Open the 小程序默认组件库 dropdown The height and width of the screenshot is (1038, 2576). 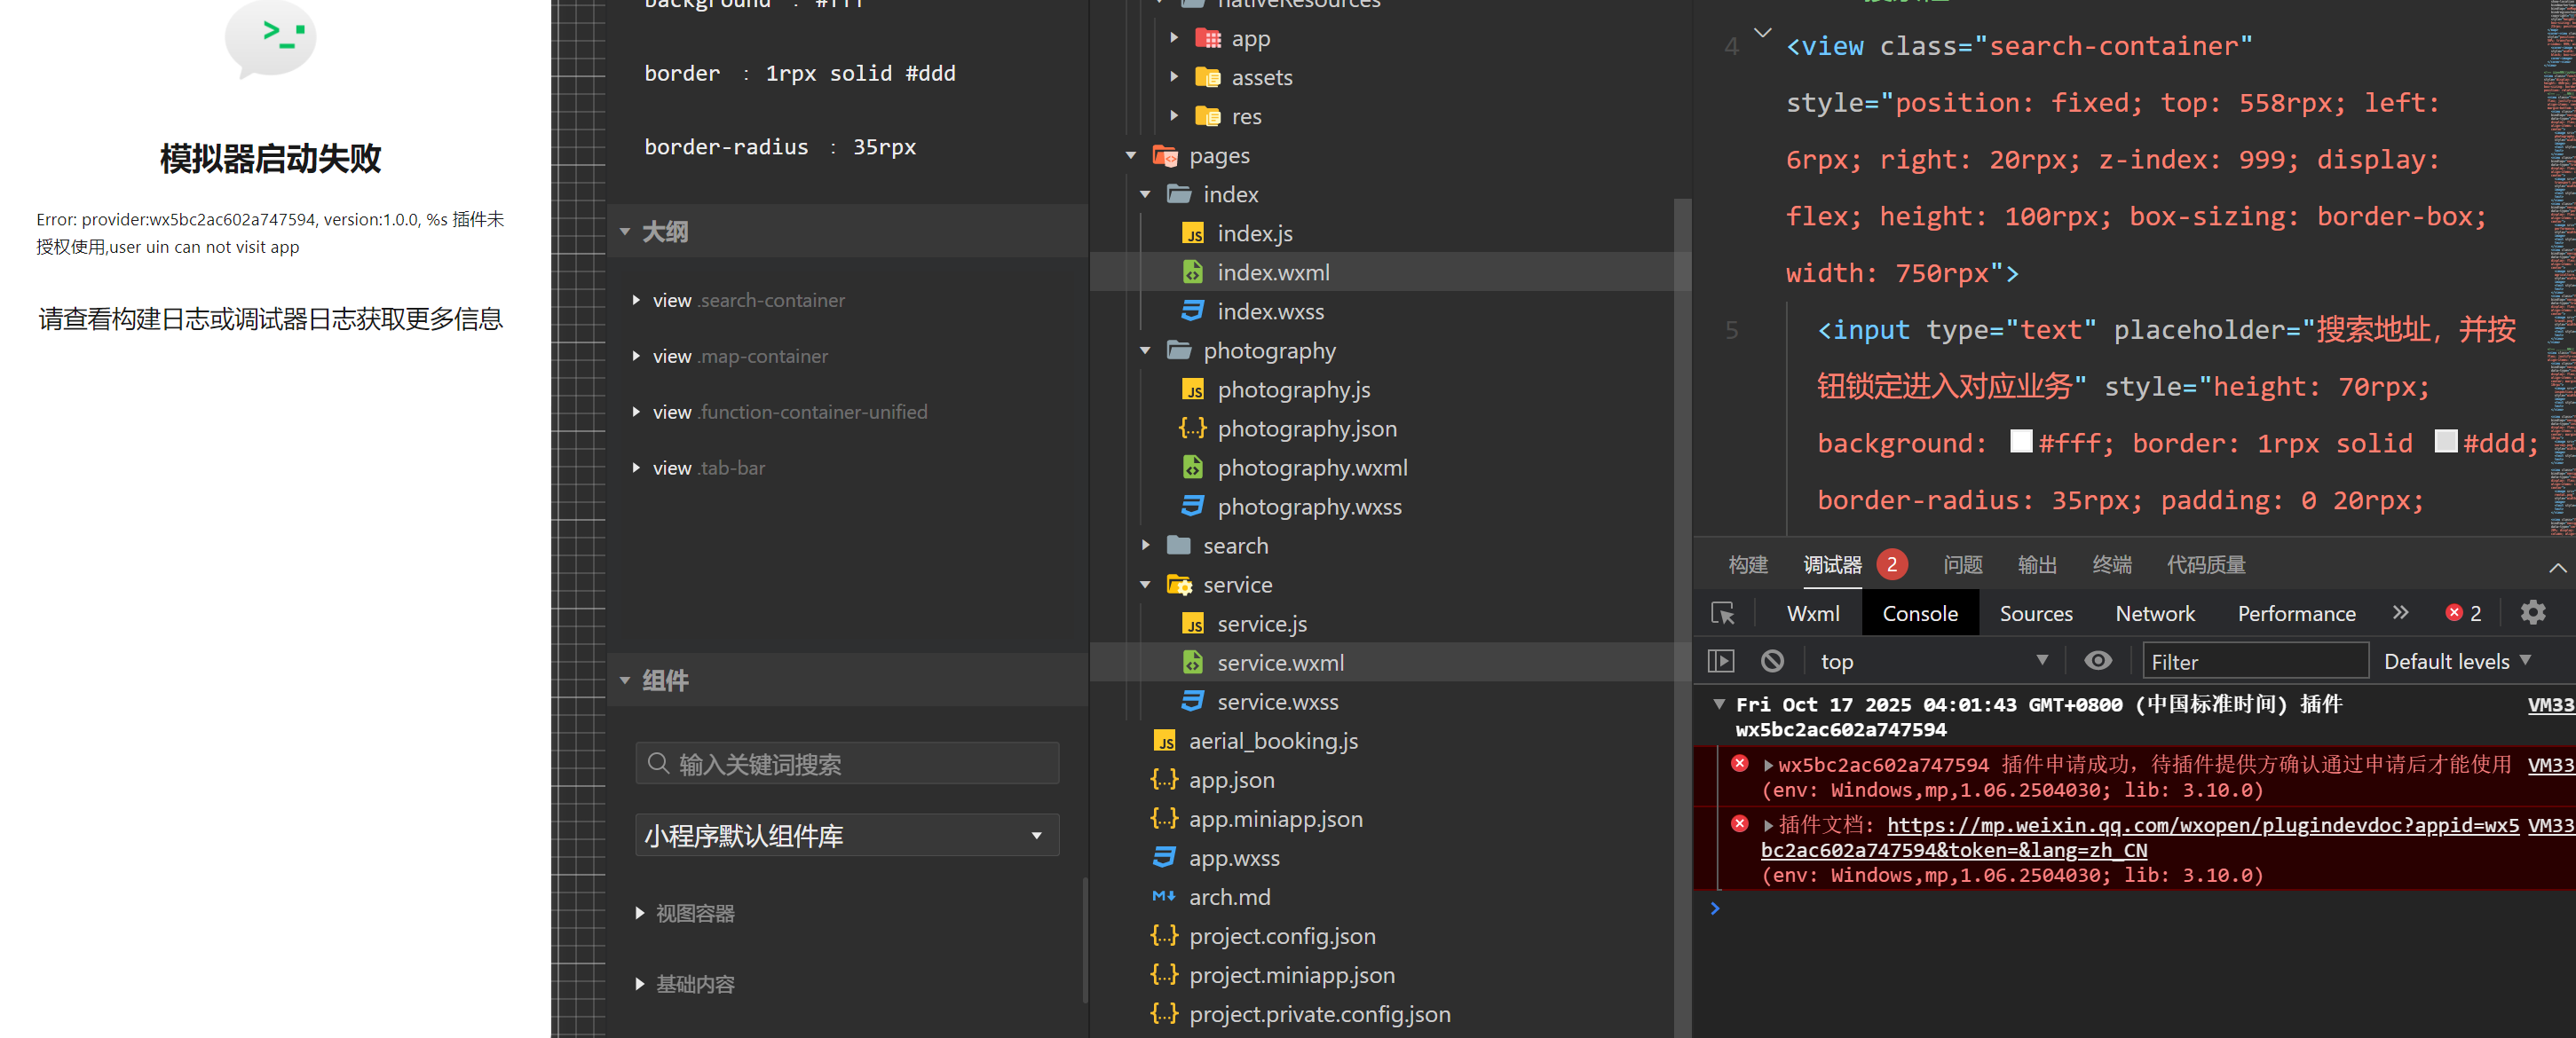(x=846, y=835)
